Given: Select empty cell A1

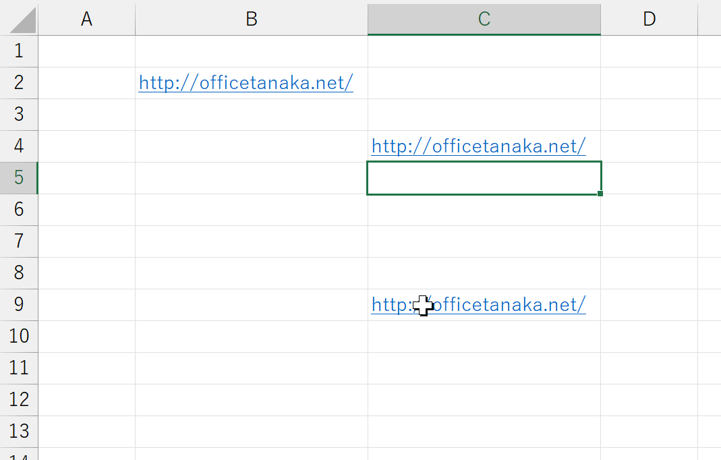Looking at the screenshot, I should point(86,51).
